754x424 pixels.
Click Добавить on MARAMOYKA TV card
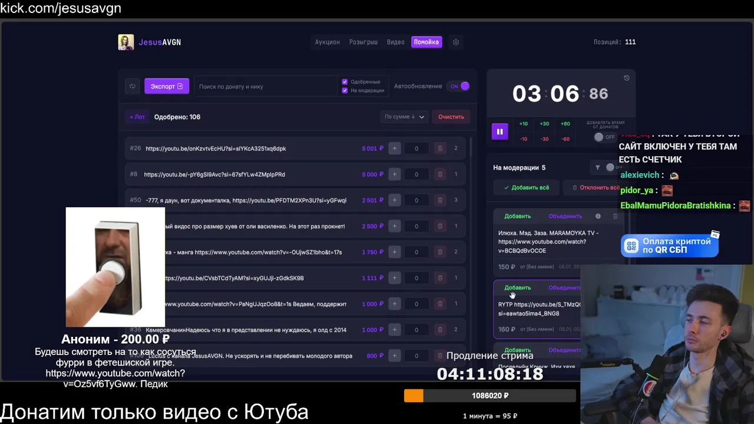click(x=517, y=216)
